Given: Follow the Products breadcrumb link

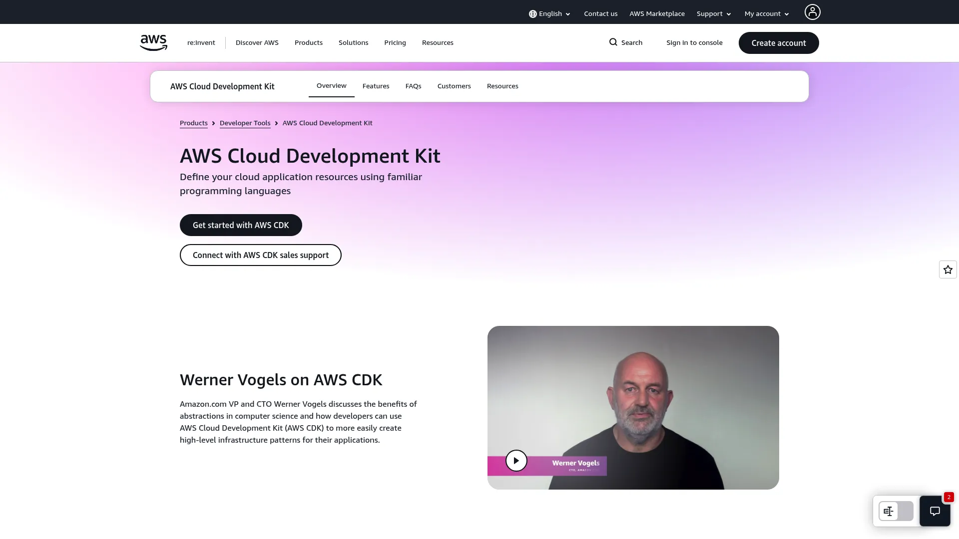Looking at the screenshot, I should 194,123.
